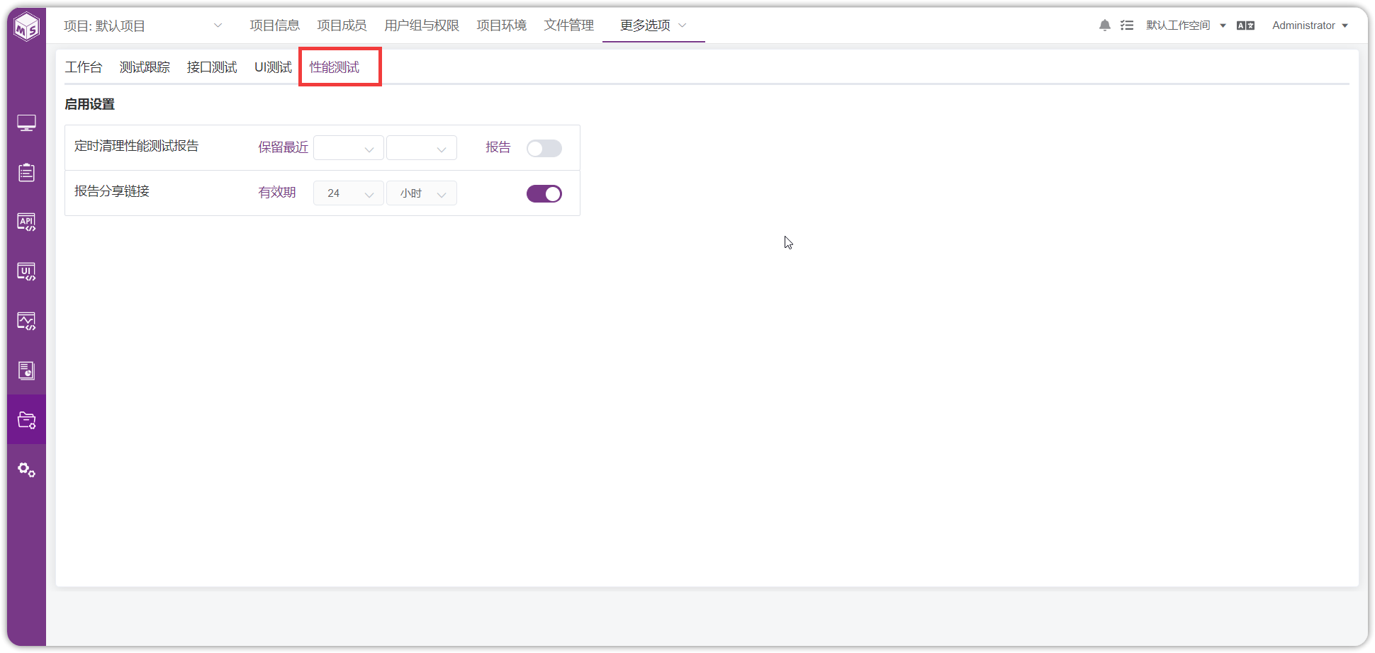Open the 小时 unit dropdown

point(422,193)
